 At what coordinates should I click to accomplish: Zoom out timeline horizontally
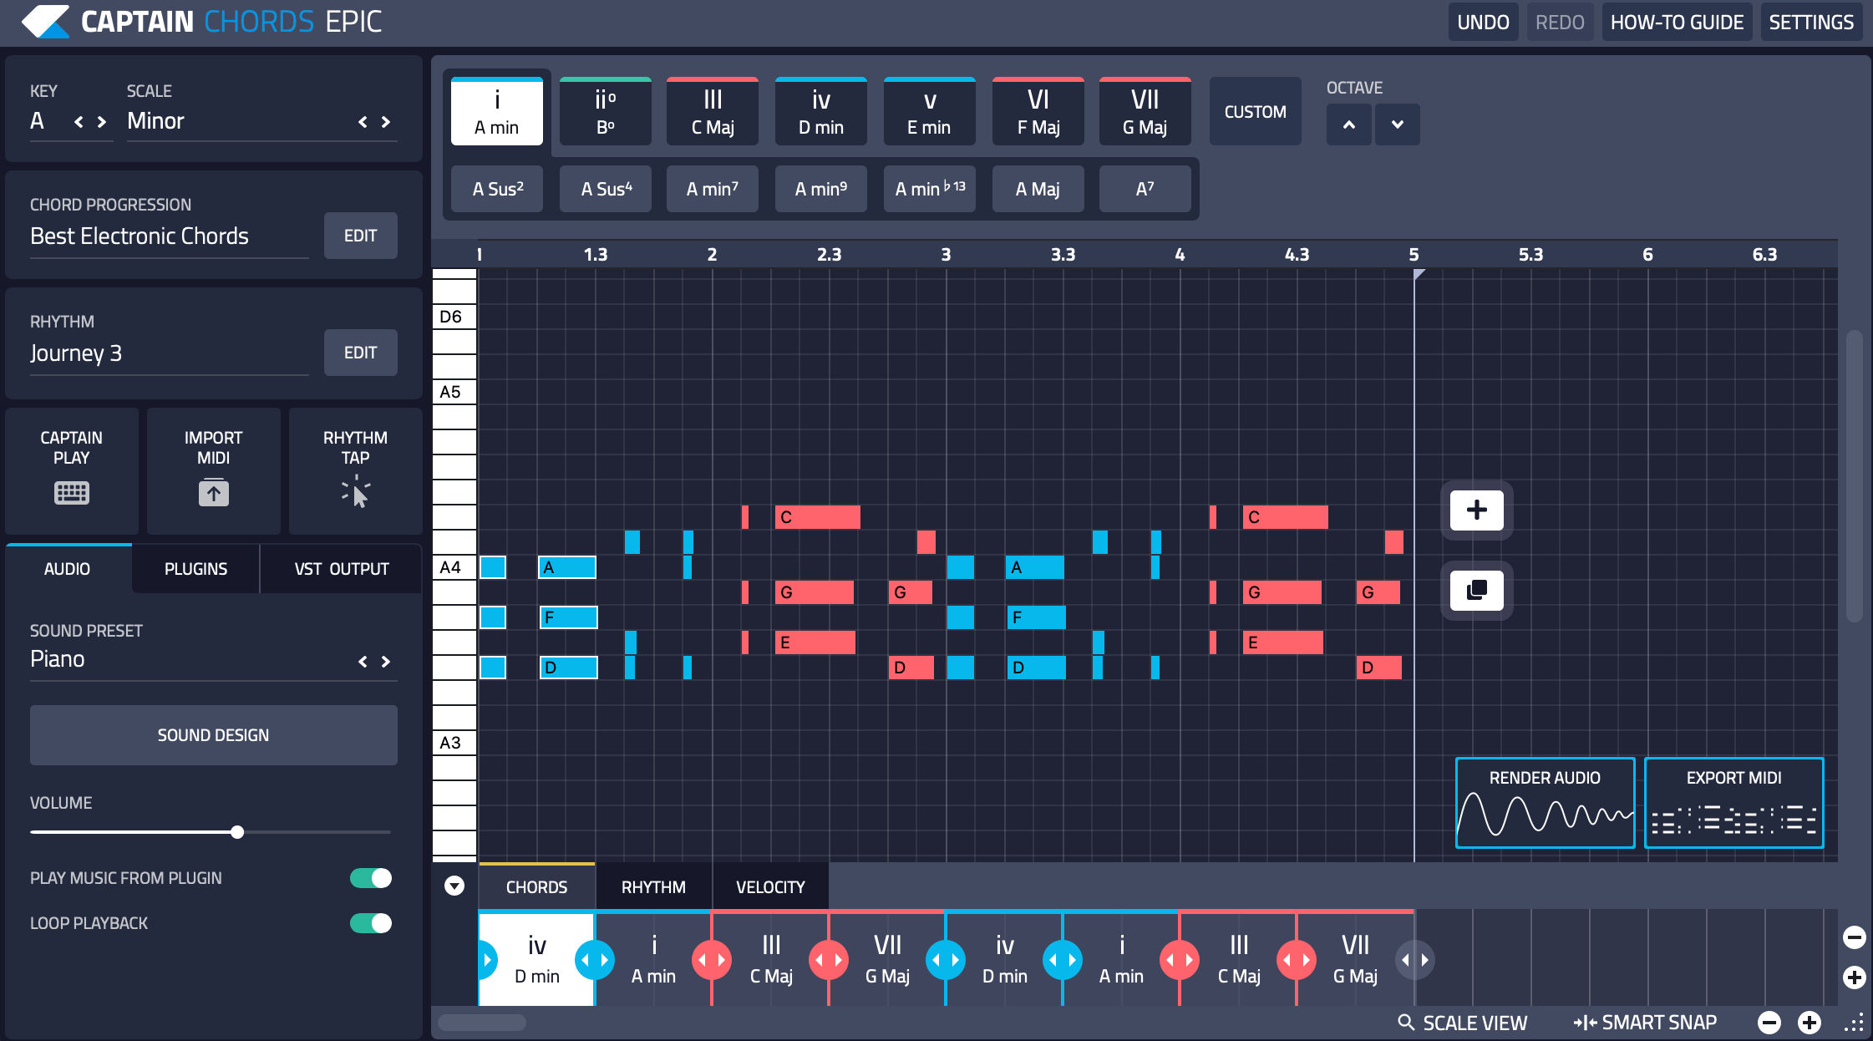[1769, 1023]
